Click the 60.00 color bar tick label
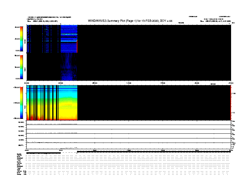This screenshot has height=193, width=249. (17, 56)
